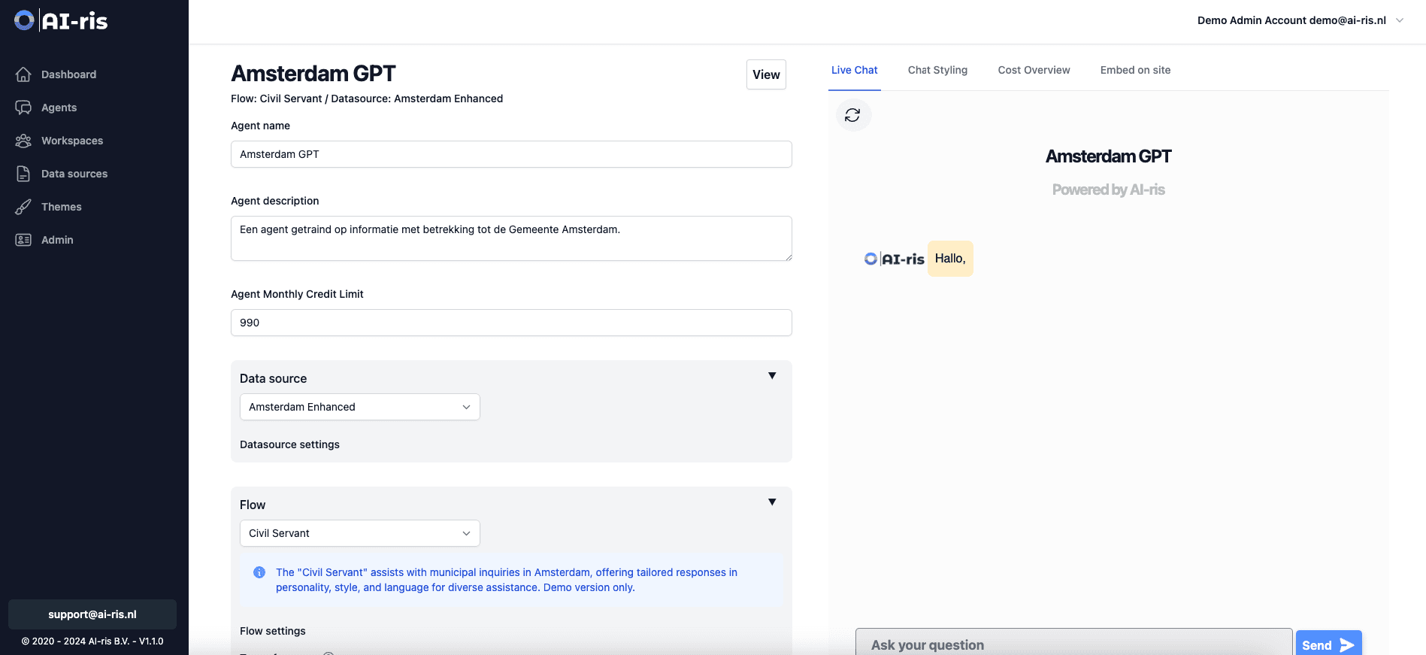Open the Civil Servant flow dropdown
Screen dimensions: 1426x655
coord(359,533)
